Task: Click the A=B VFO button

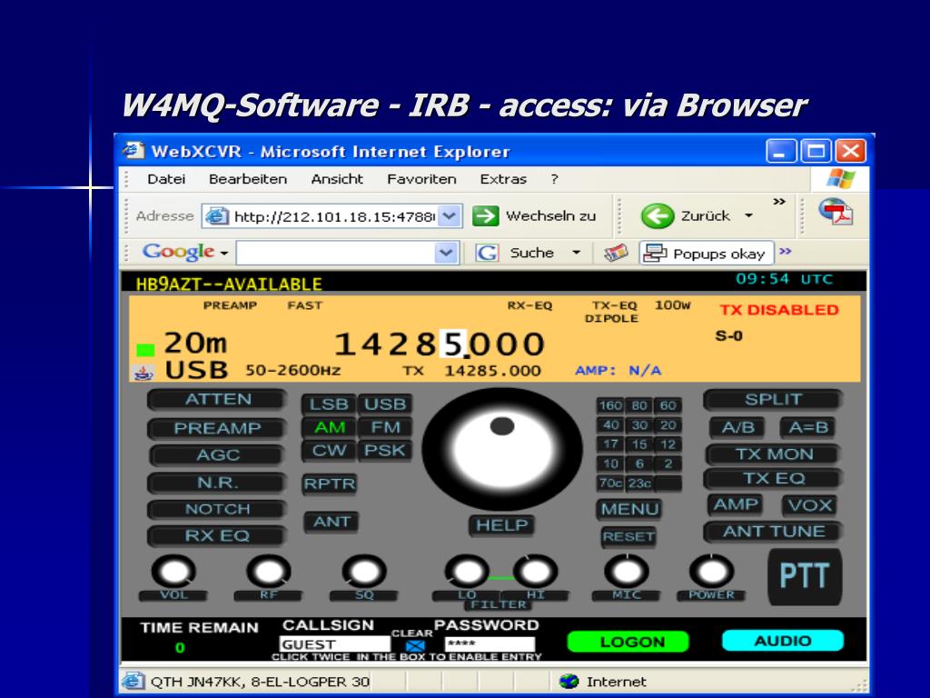Action: [x=807, y=427]
